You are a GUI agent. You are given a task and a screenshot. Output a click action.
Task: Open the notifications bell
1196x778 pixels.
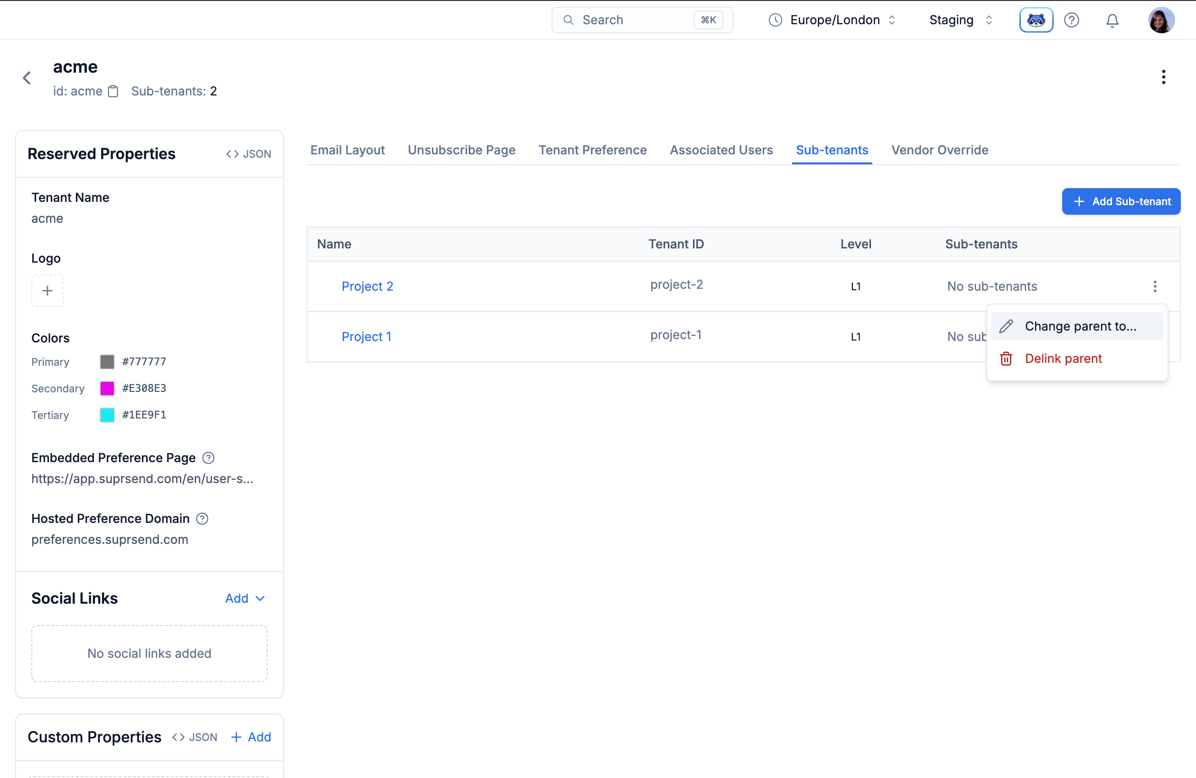click(x=1112, y=20)
